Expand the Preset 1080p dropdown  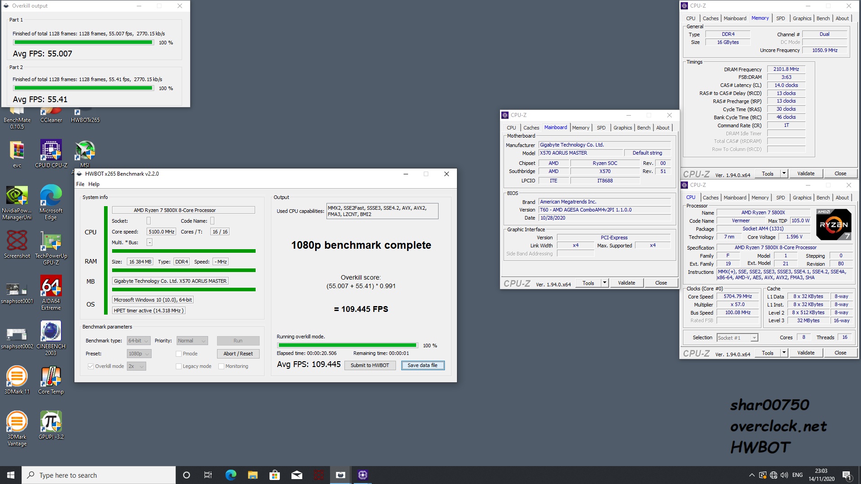click(x=139, y=354)
